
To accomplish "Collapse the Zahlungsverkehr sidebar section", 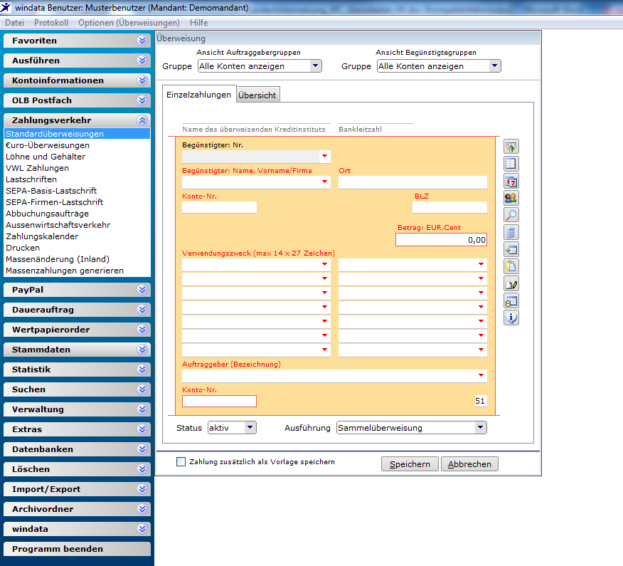I will 142,120.
